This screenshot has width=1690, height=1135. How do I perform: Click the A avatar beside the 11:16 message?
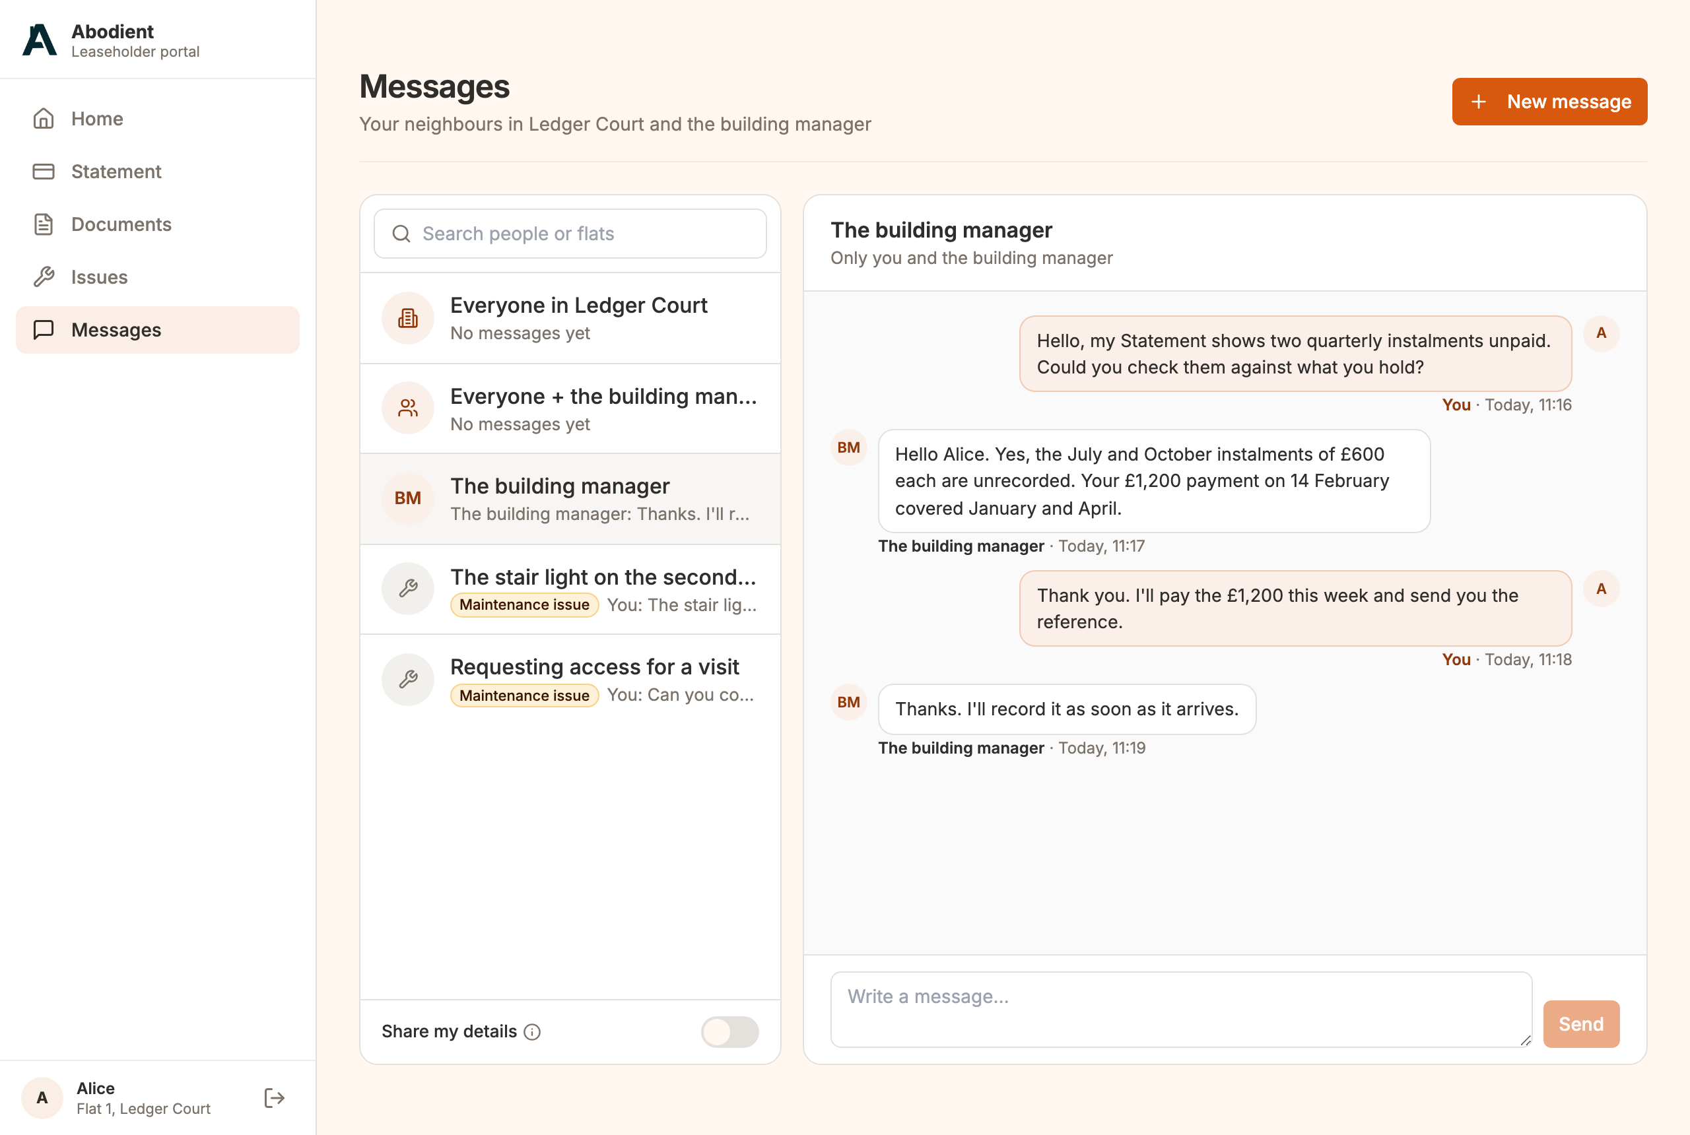click(1601, 333)
